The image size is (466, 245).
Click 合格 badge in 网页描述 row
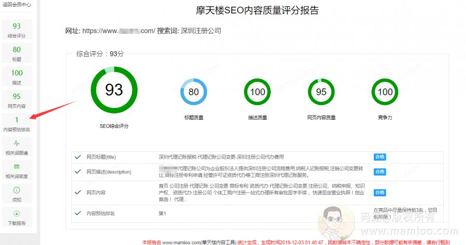380,171
